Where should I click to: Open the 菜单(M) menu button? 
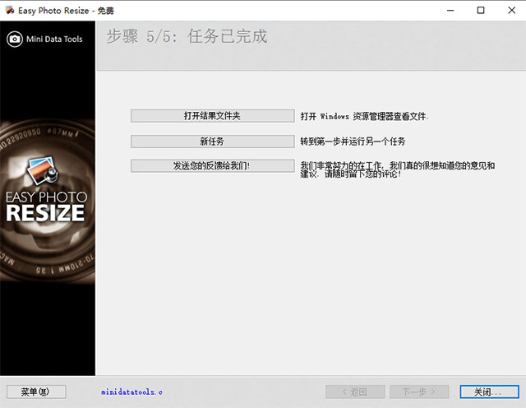pyautogui.click(x=35, y=392)
